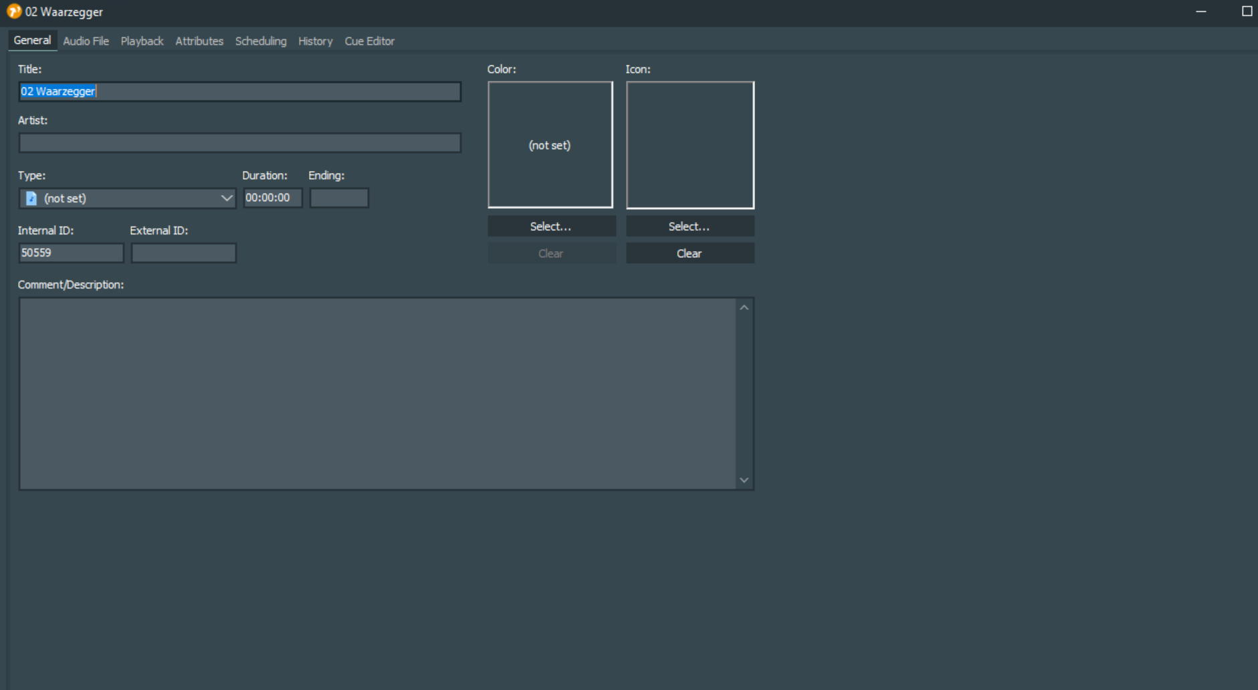Open the Playback tab
This screenshot has height=690, width=1258.
[142, 41]
